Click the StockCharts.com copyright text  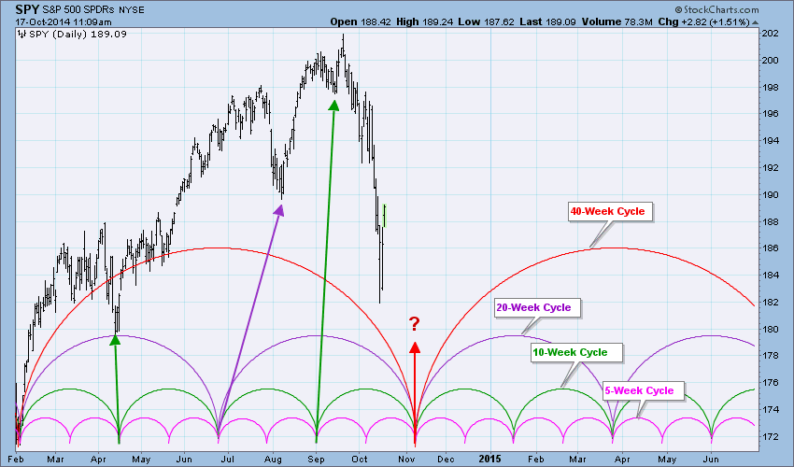[x=717, y=9]
